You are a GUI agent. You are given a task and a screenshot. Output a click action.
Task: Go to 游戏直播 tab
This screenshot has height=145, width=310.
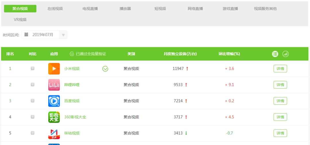[230, 9]
